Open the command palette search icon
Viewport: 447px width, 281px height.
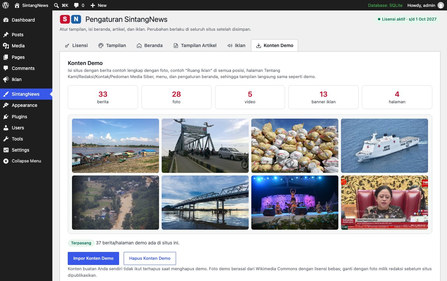click(56, 5)
